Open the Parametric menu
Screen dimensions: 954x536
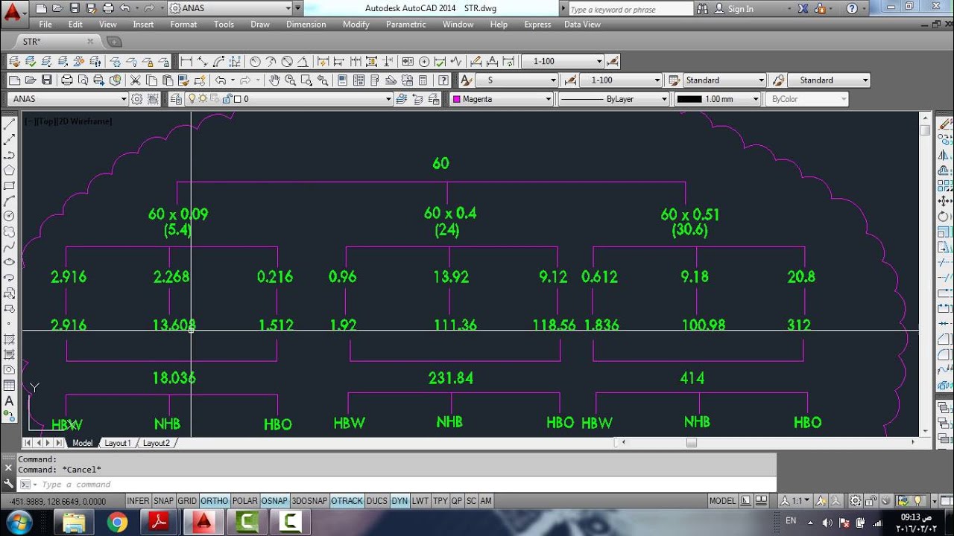pos(406,25)
